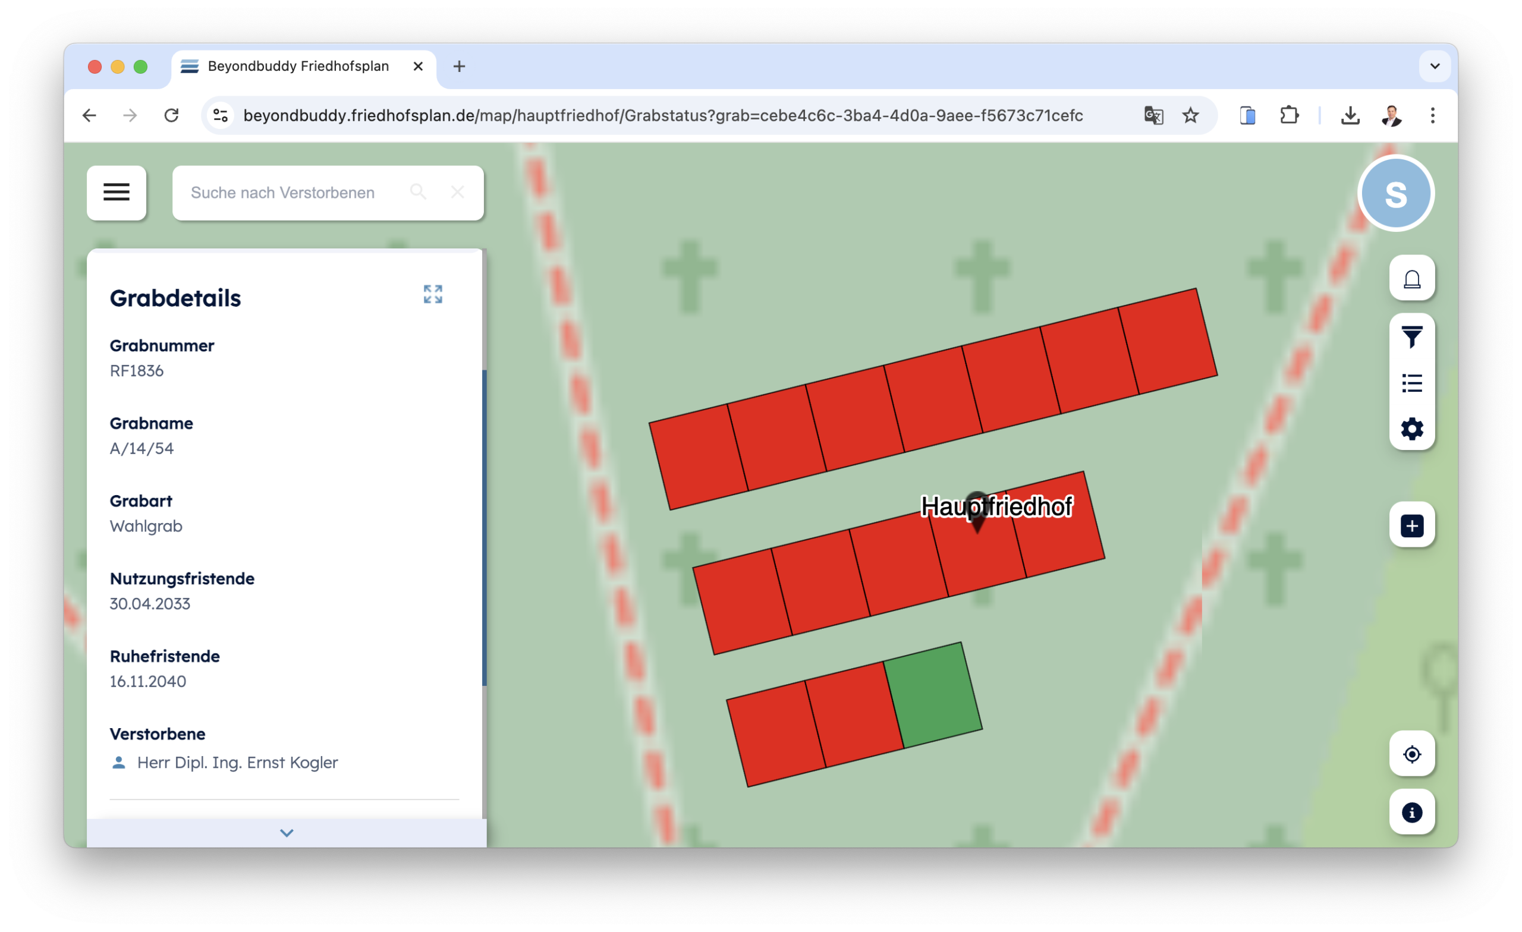Select the Beyondbuddy Friedhofsplan tab
Image resolution: width=1522 pixels, height=932 pixels.
click(x=298, y=66)
